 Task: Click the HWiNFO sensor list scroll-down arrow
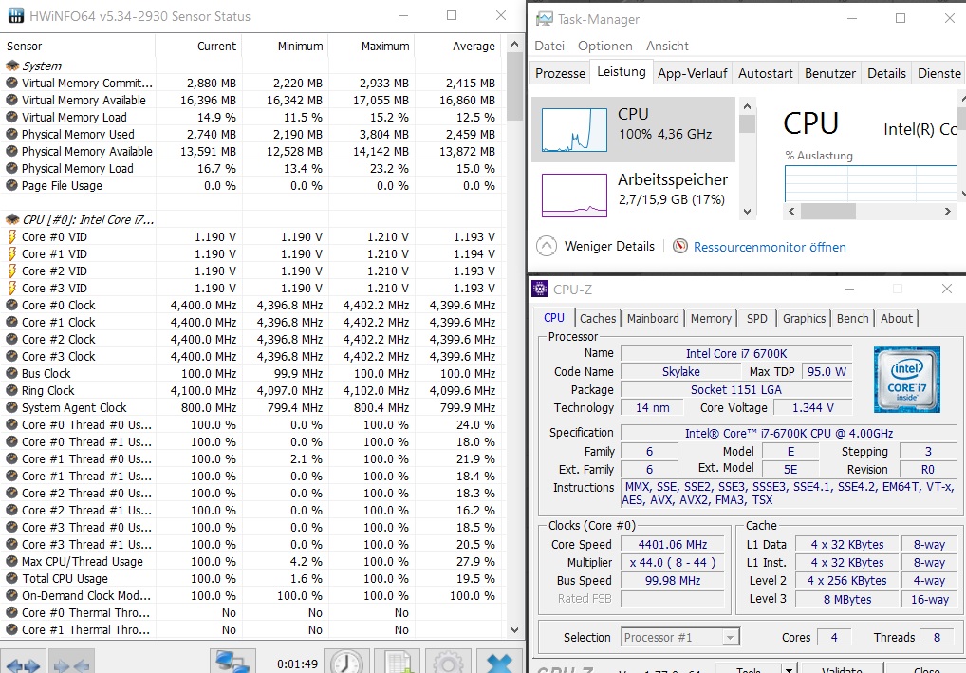point(515,630)
